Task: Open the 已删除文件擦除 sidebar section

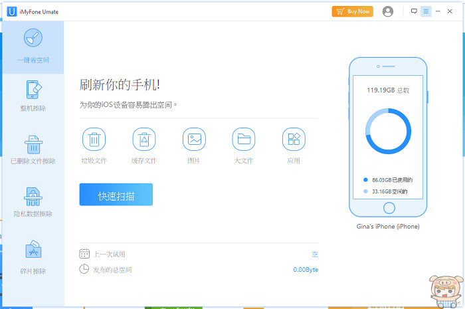Action: [x=33, y=150]
